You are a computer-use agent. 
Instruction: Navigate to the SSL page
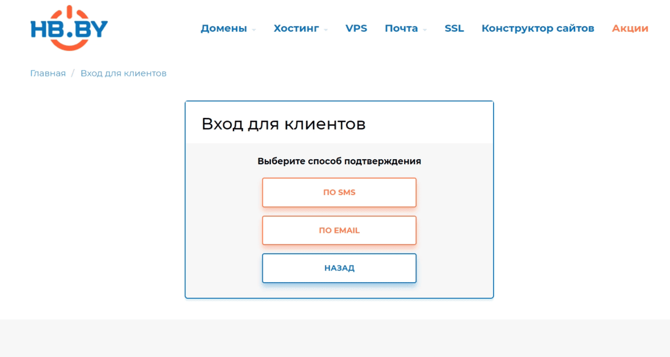click(454, 28)
